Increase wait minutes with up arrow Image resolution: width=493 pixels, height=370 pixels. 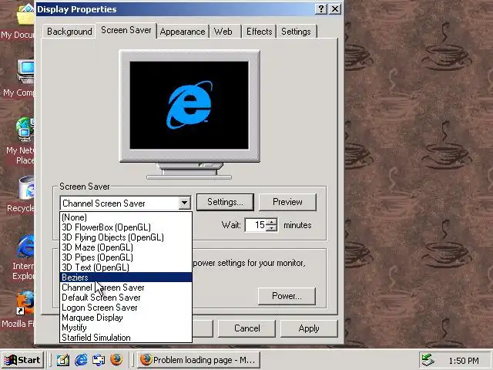click(272, 222)
